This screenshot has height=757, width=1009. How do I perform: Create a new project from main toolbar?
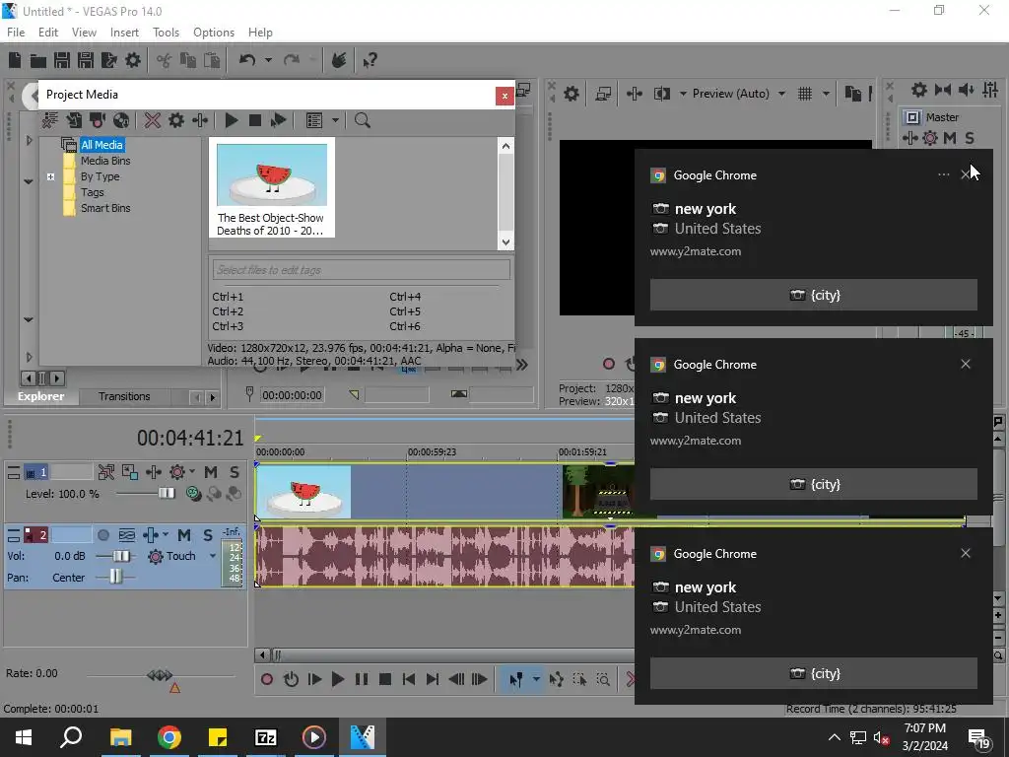pos(15,60)
